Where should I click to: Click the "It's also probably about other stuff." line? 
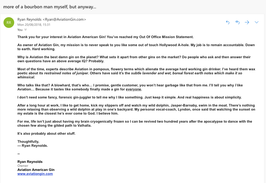pyautogui.click(x=46, y=134)
